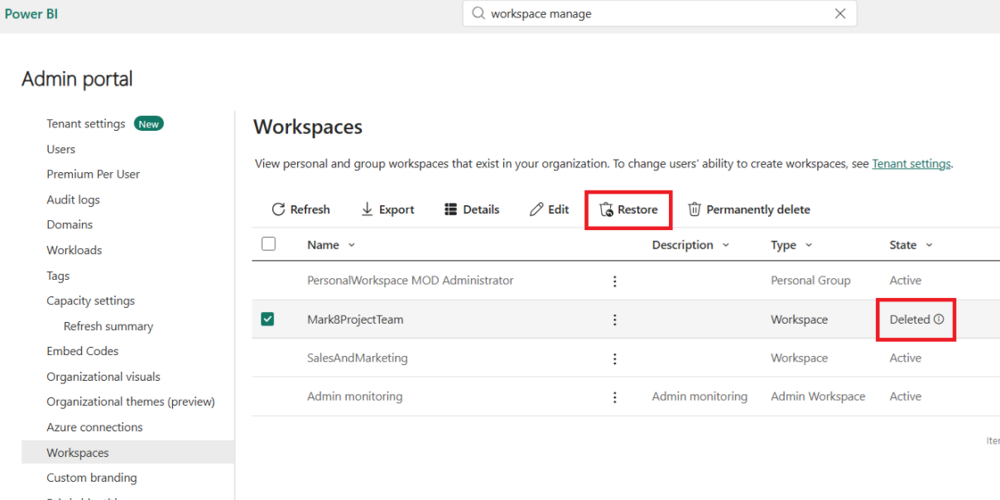Click the Deleted state text
Image resolution: width=1000 pixels, height=500 pixels.
(910, 320)
